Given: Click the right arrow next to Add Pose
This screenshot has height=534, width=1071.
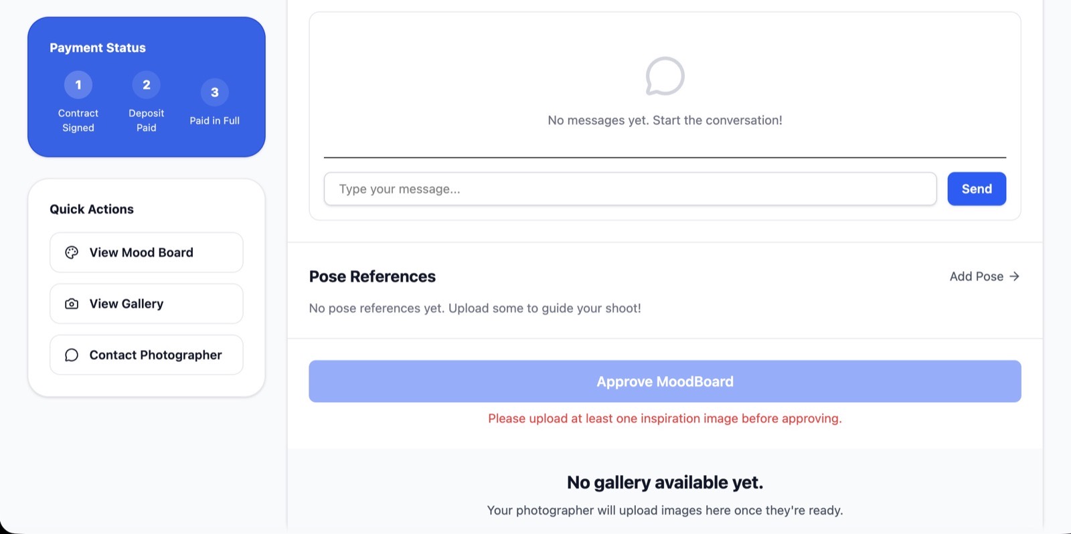Looking at the screenshot, I should click(1015, 276).
